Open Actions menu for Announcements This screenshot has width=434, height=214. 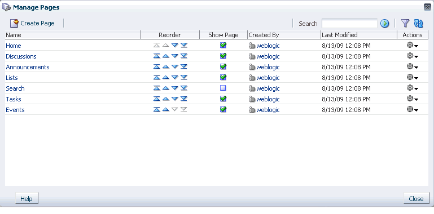click(x=413, y=67)
